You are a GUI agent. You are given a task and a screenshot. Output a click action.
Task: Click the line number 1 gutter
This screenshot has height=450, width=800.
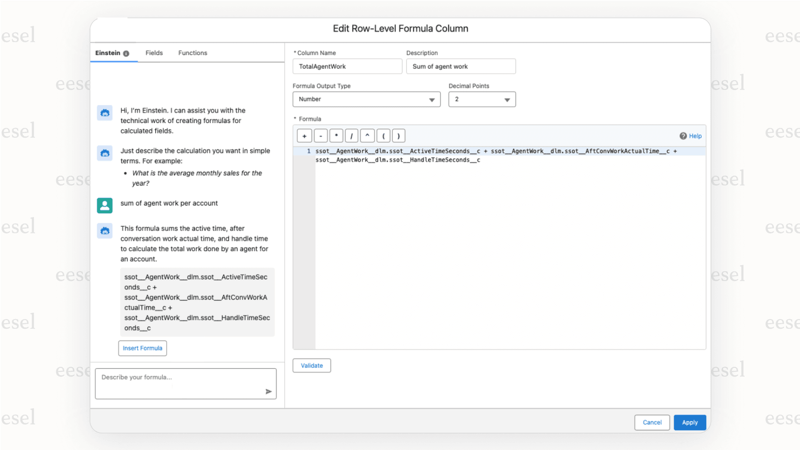click(x=309, y=151)
